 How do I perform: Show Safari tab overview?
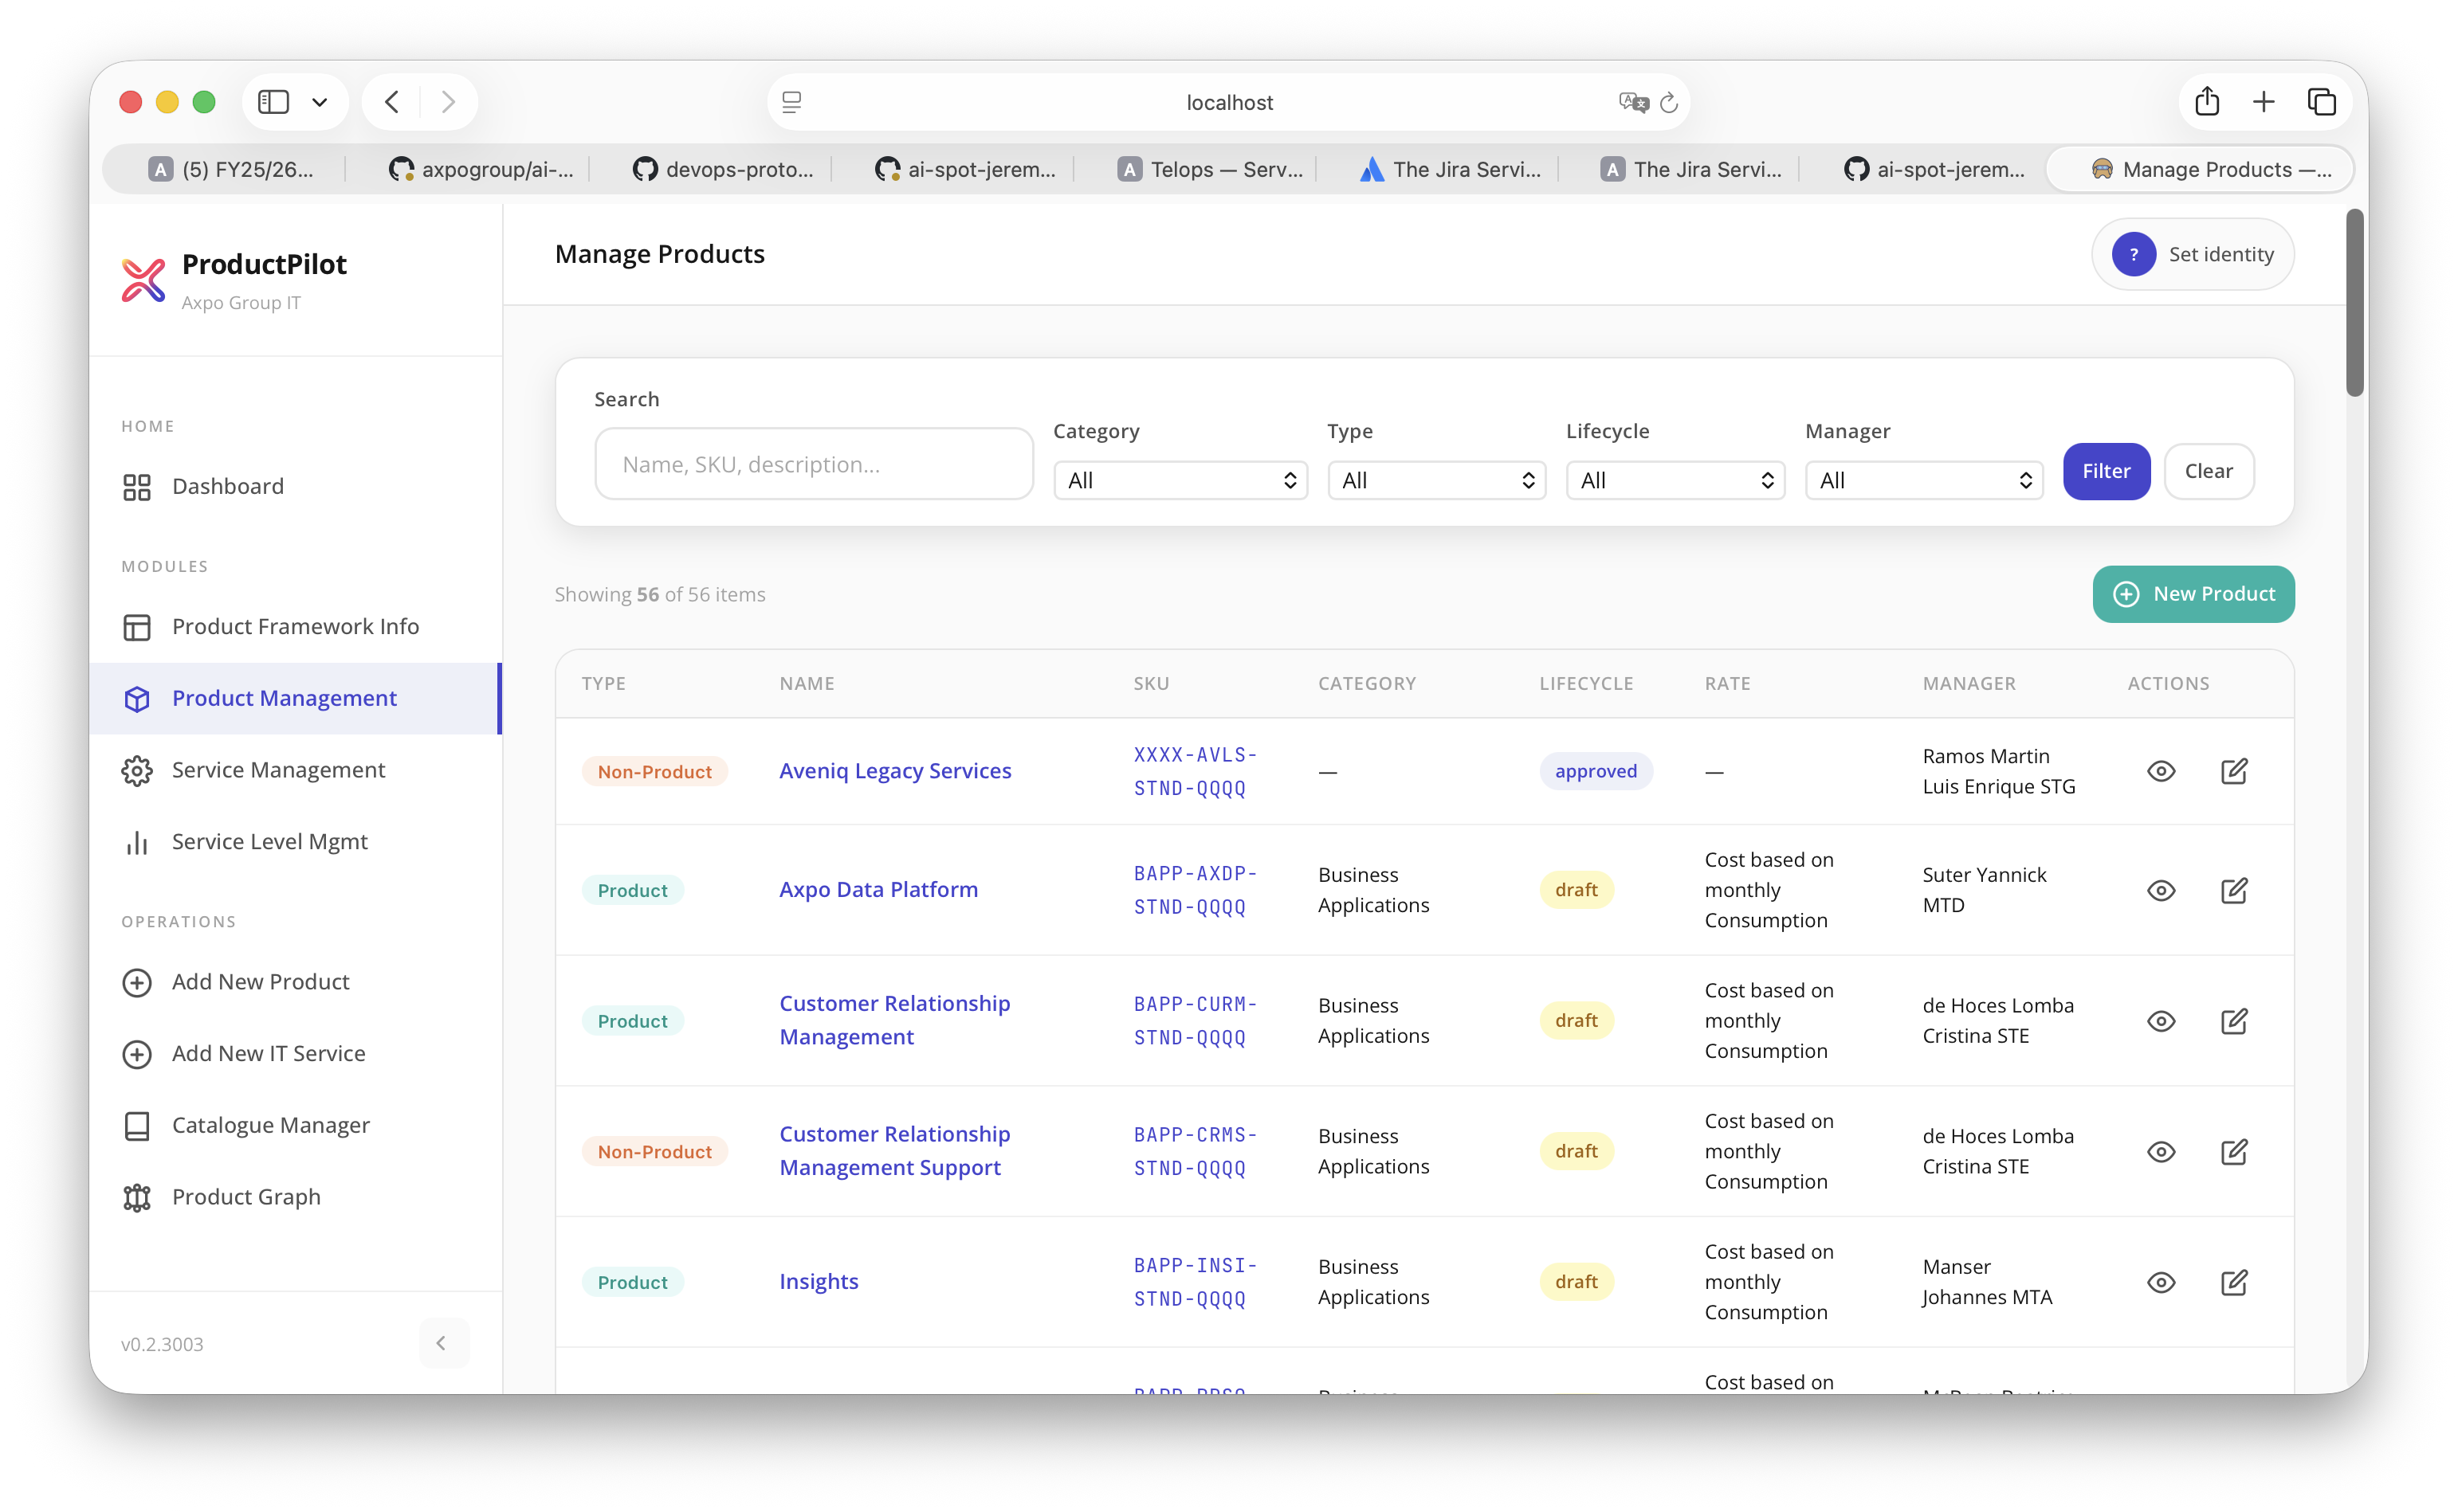[x=2321, y=102]
